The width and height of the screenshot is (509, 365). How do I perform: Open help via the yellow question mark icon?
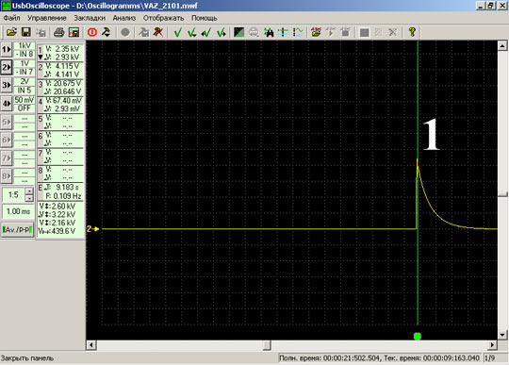(x=412, y=32)
